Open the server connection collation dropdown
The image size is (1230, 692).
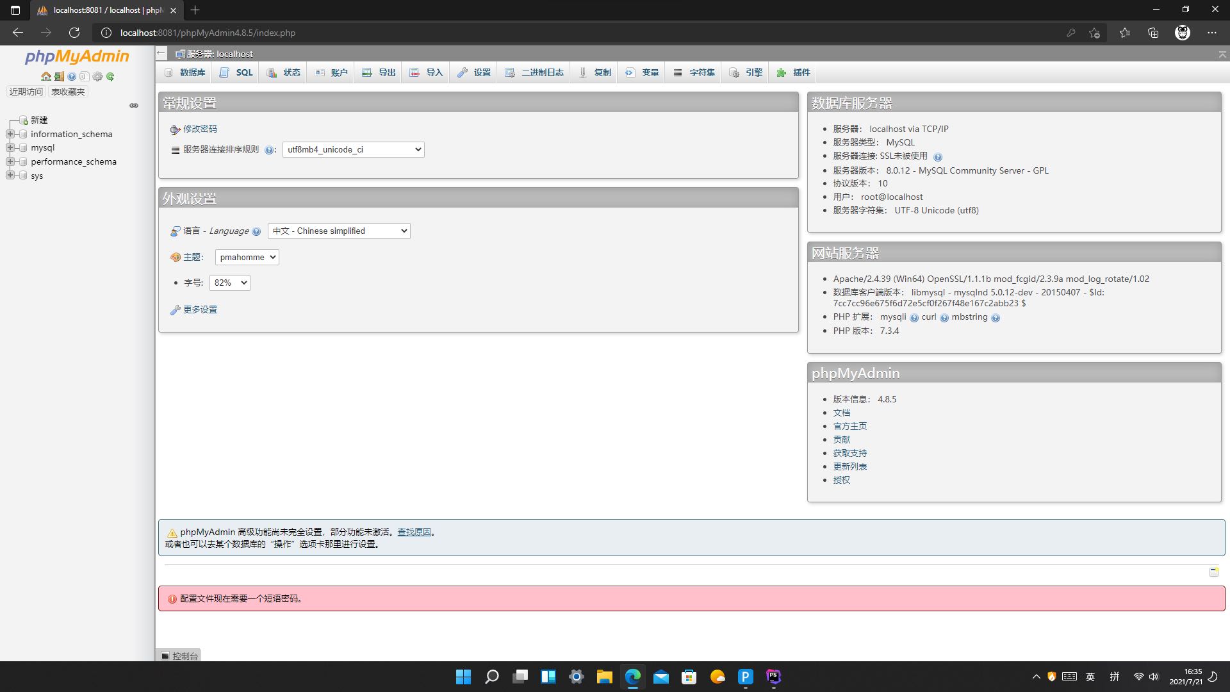coord(353,149)
